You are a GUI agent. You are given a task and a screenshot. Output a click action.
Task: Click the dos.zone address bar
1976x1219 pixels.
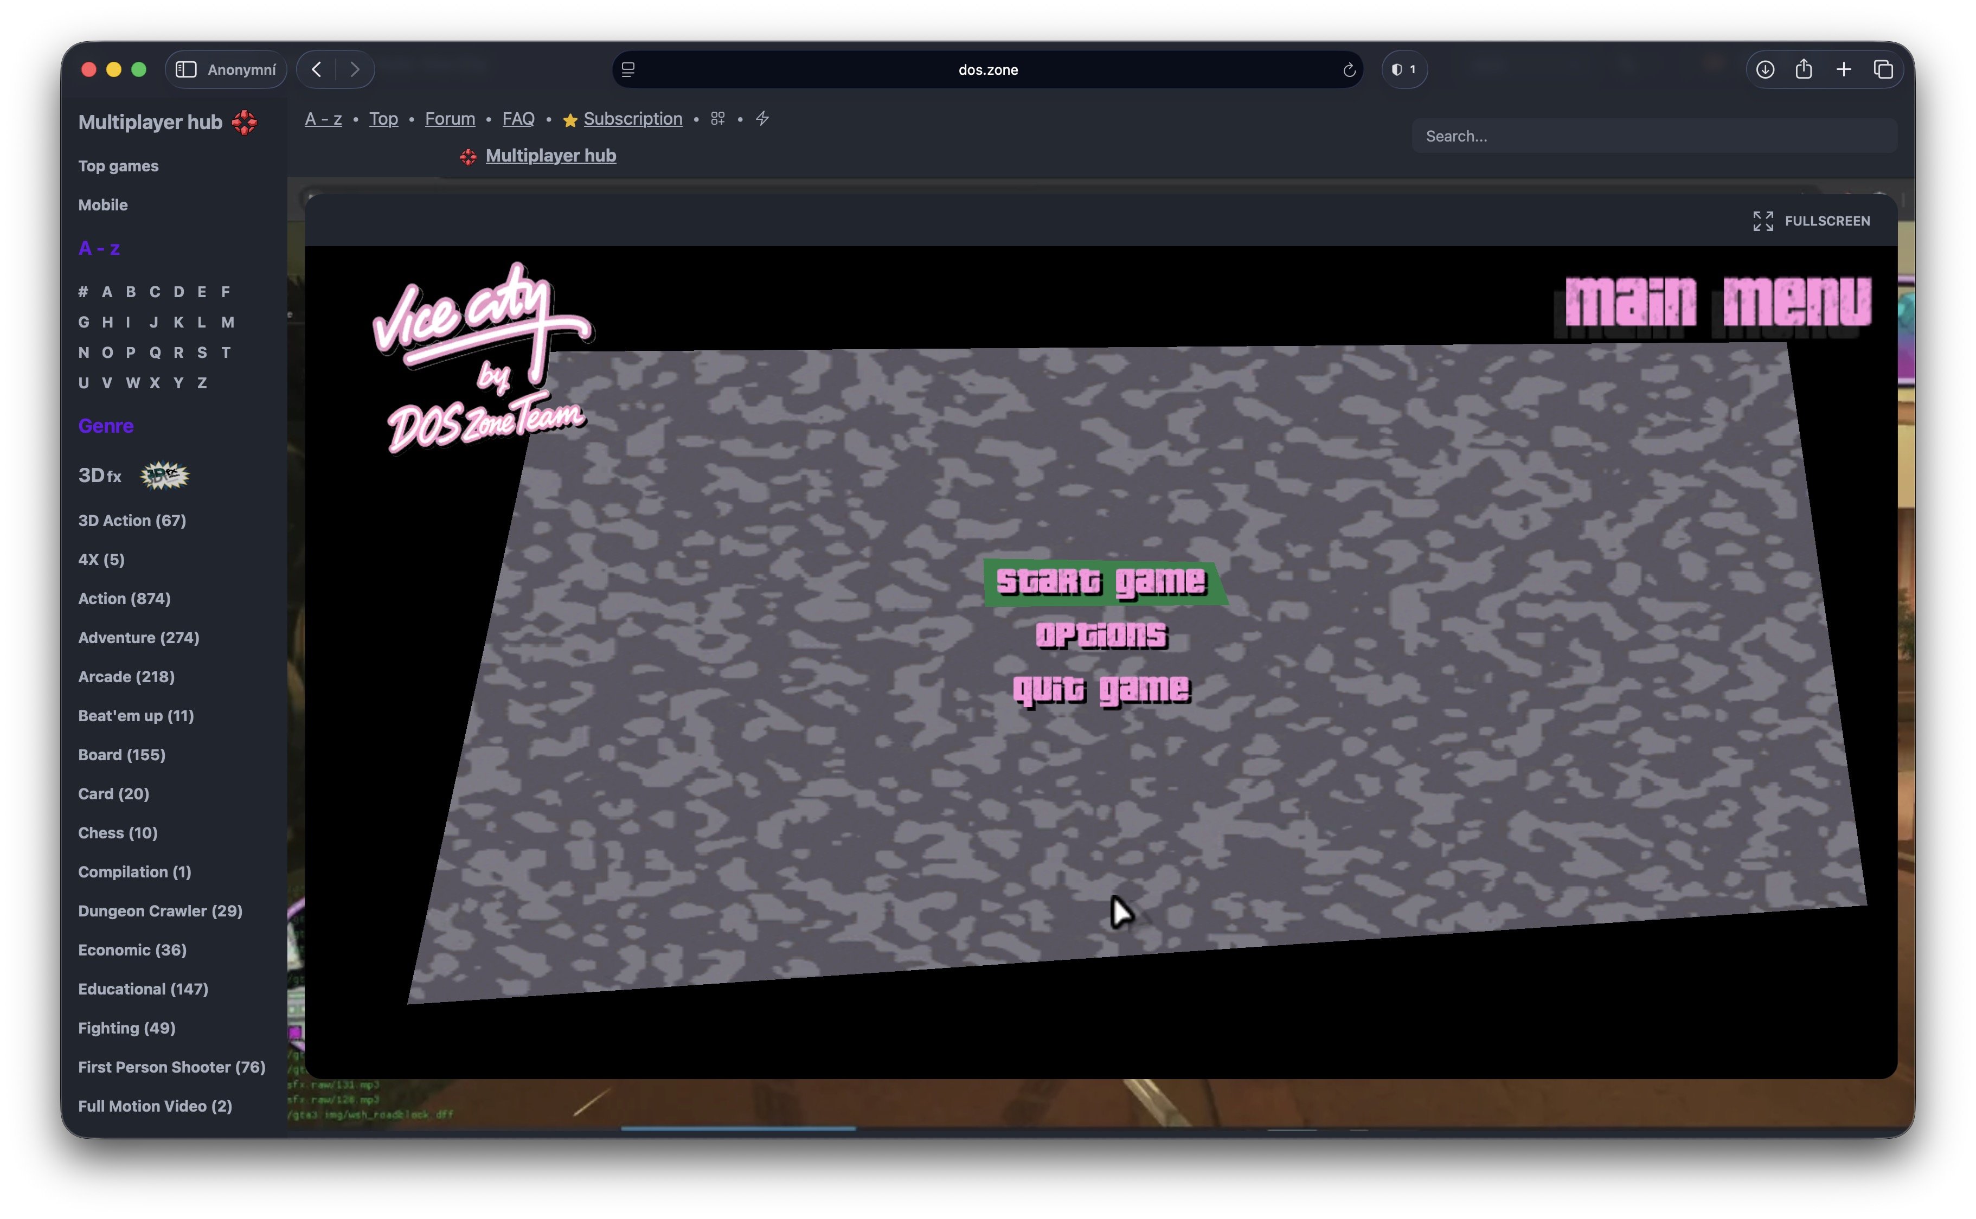987,70
